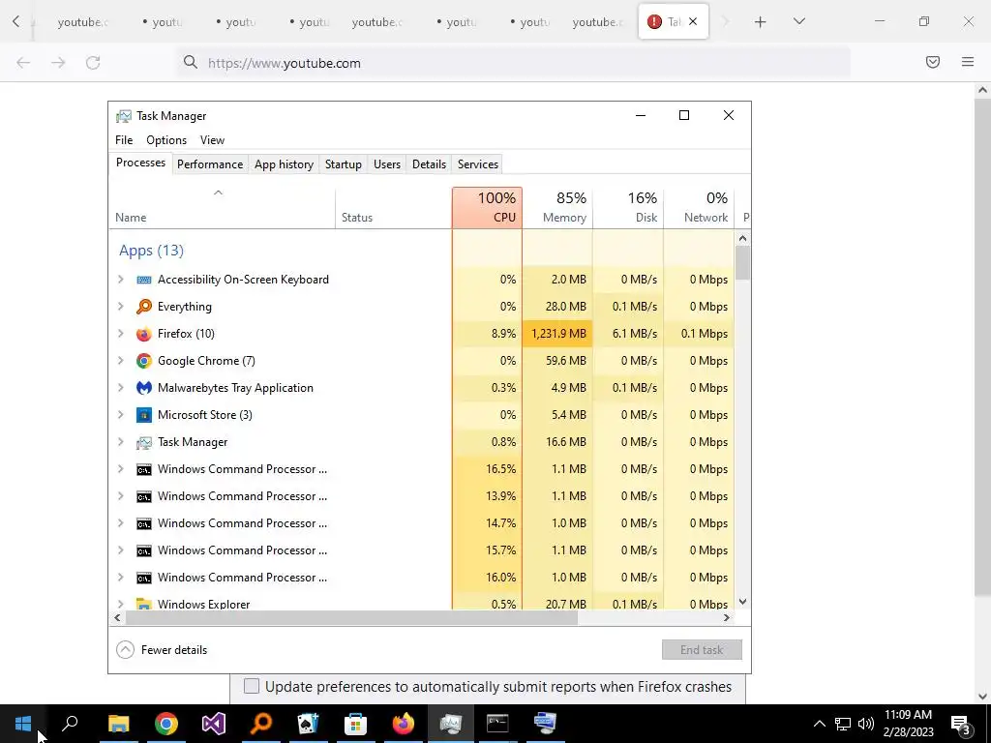This screenshot has height=743, width=991.
Task: Click the Malwarebytes Tray Application icon
Action: 144,388
